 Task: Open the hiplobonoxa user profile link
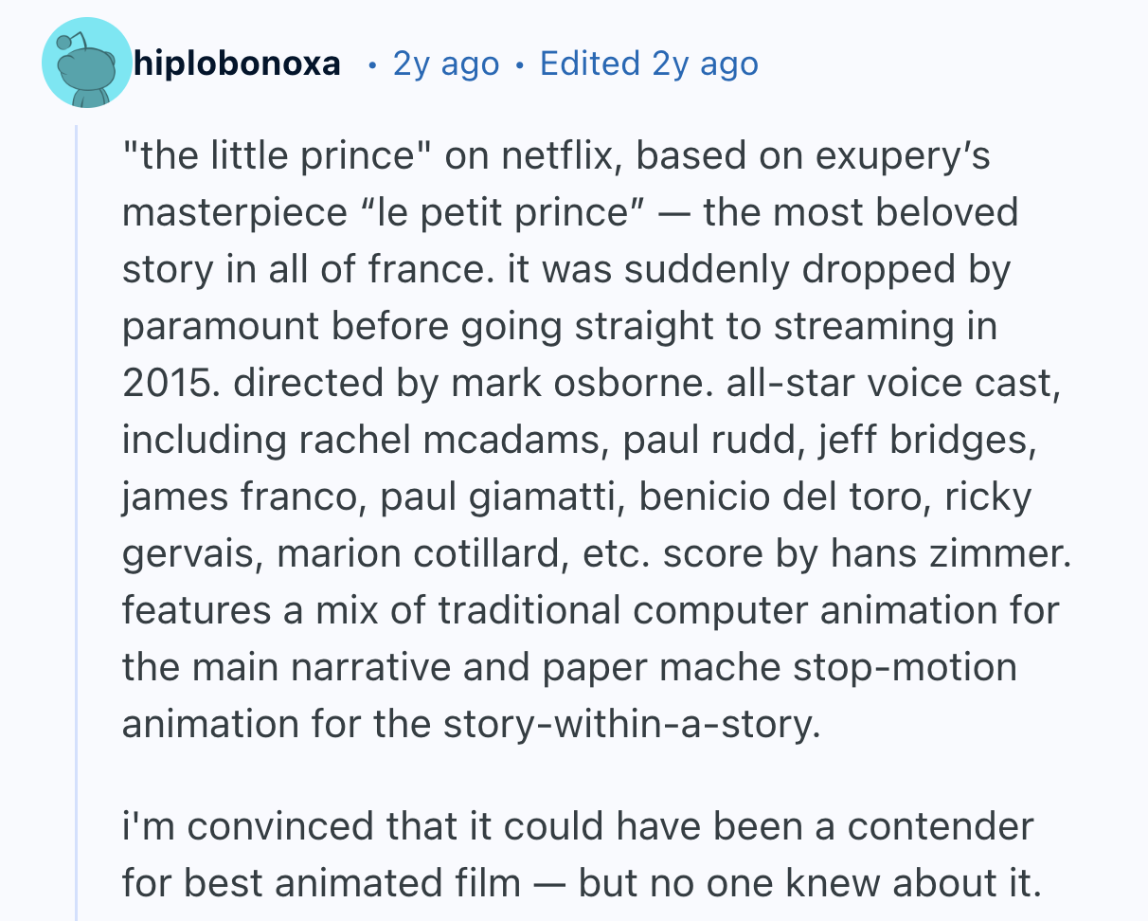pyautogui.click(x=236, y=63)
